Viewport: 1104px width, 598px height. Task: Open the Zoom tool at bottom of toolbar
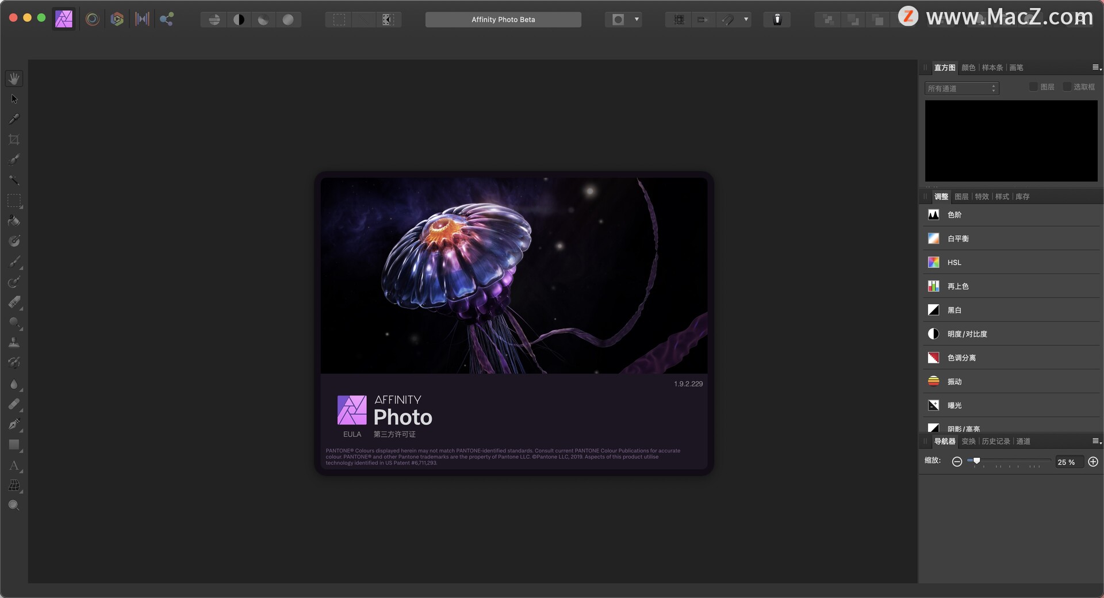point(14,505)
